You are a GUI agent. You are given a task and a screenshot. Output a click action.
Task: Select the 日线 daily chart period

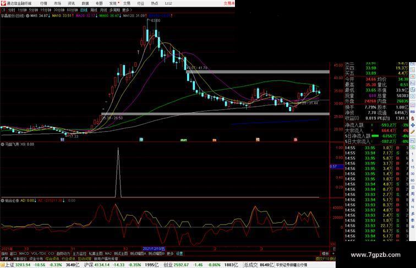coord(84,10)
